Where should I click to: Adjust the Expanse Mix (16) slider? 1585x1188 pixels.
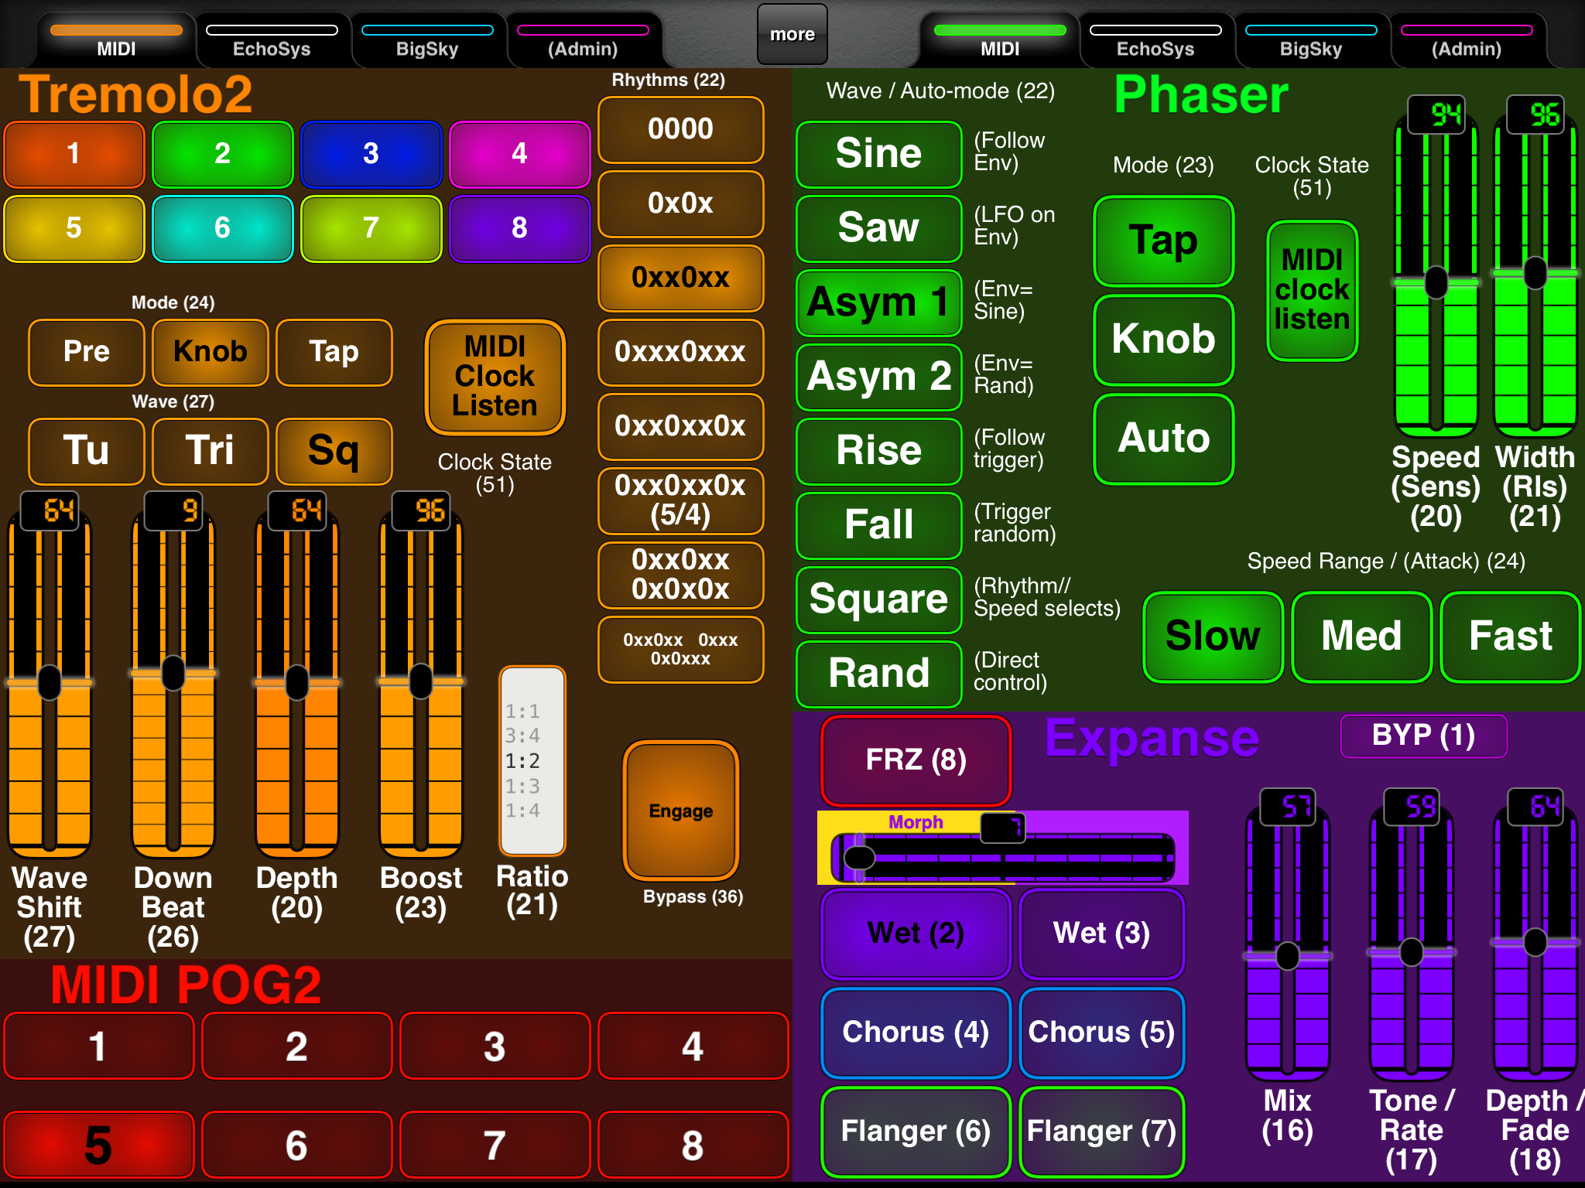coord(1288,956)
